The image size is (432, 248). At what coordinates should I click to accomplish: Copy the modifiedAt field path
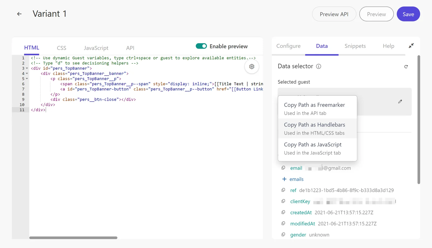tap(283, 223)
